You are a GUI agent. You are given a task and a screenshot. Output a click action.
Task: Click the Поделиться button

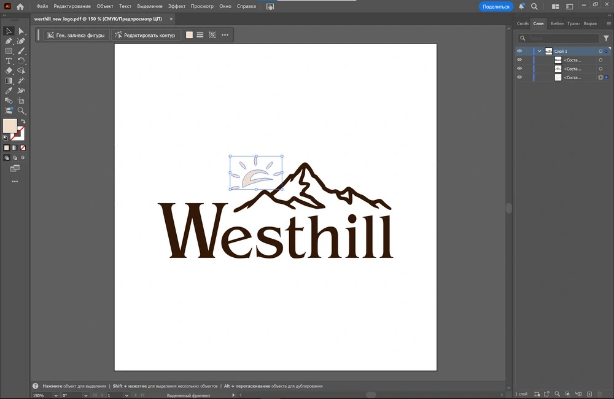pos(495,6)
